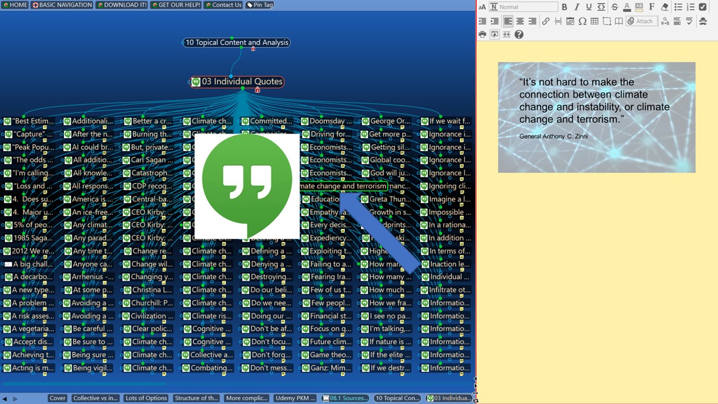The height and width of the screenshot is (404, 718).
Task: Open the parent thought 10 Topical Content and Analysis
Action: pos(237,43)
